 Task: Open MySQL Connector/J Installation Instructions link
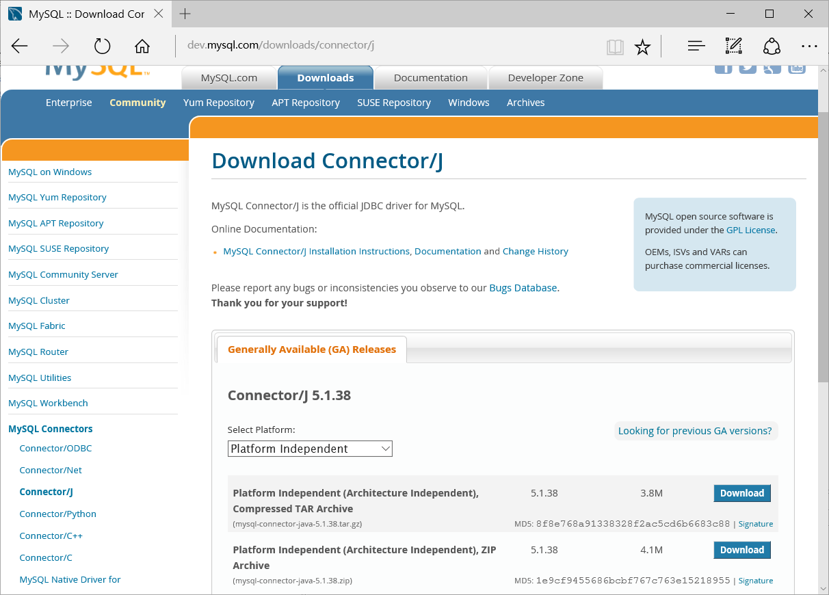tap(317, 251)
